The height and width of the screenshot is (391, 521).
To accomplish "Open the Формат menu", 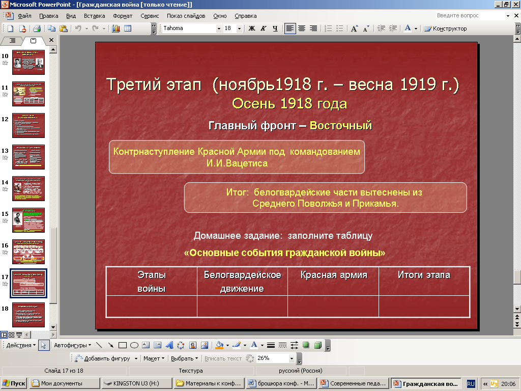I will pyautogui.click(x=123, y=16).
